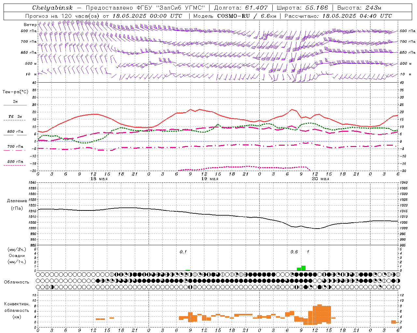Click the 'Давление' pressure panel label
The image size is (417, 333).
[16, 201]
